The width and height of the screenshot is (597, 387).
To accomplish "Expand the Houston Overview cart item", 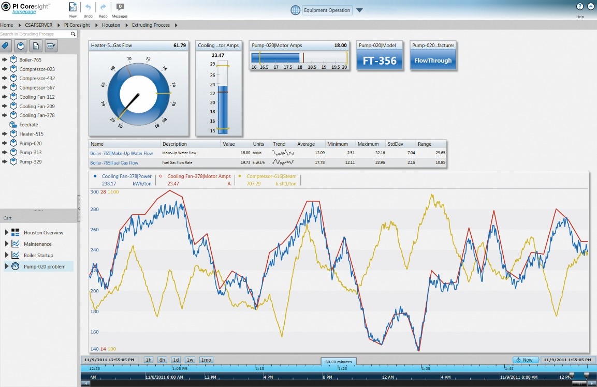I will [7, 232].
